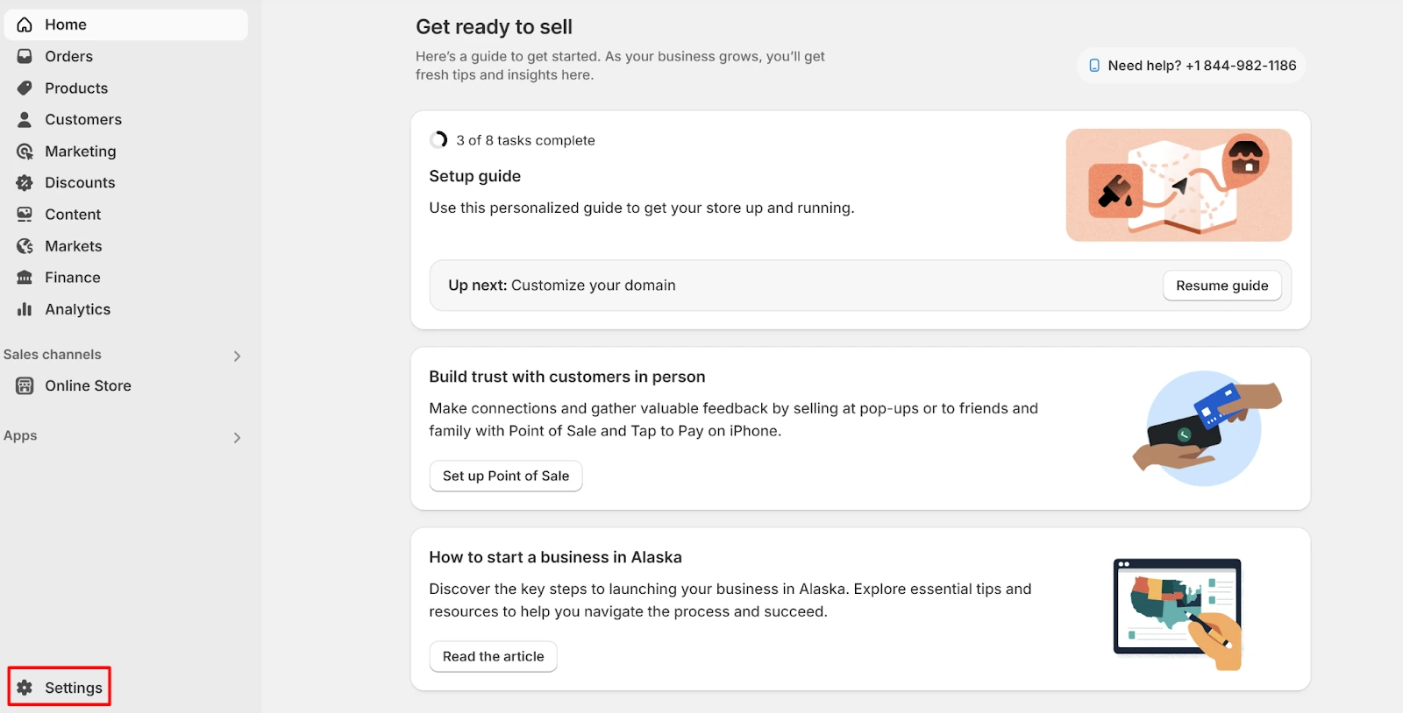Click the Marketing target icon
Image resolution: width=1403 pixels, height=713 pixels.
(25, 151)
